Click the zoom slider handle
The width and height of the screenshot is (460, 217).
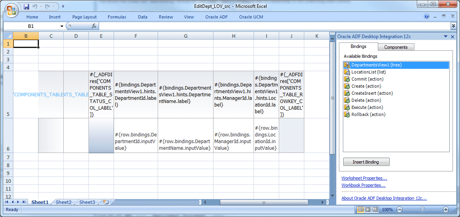click(x=422, y=210)
